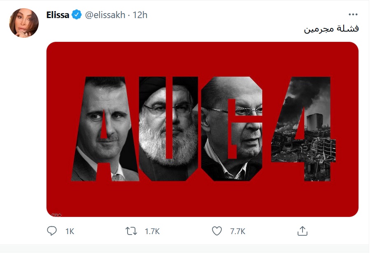The width and height of the screenshot is (370, 253).
Task: Retweet this post using the retweet icon
Action: (x=131, y=231)
